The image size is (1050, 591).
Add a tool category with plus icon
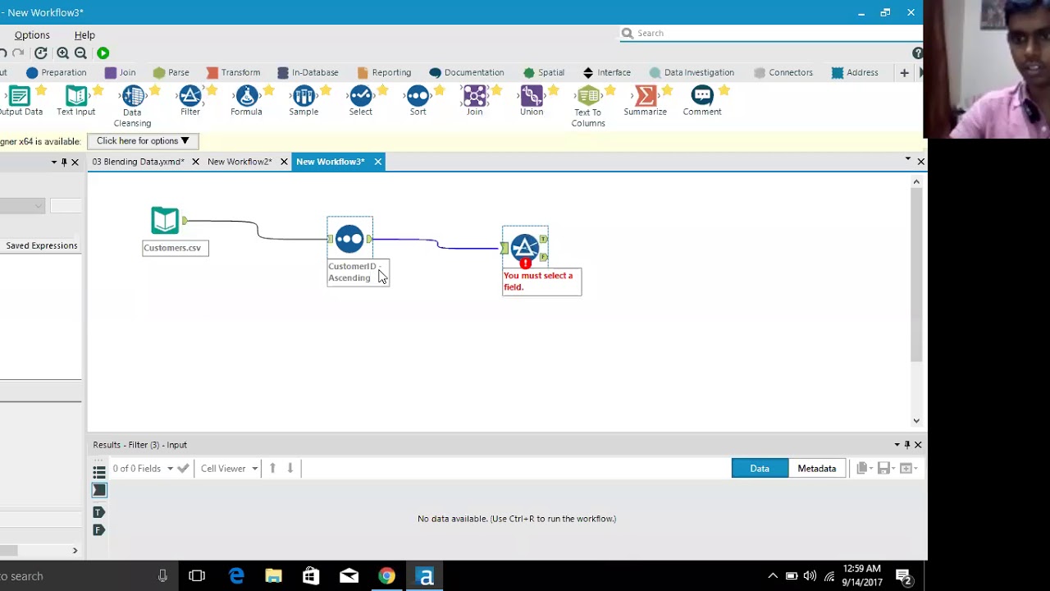click(x=904, y=73)
